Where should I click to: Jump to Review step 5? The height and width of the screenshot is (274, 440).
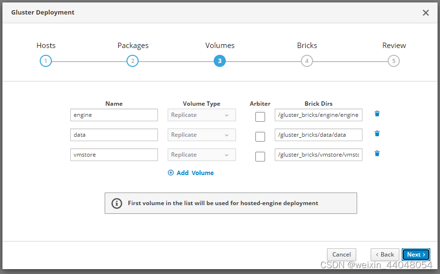393,61
